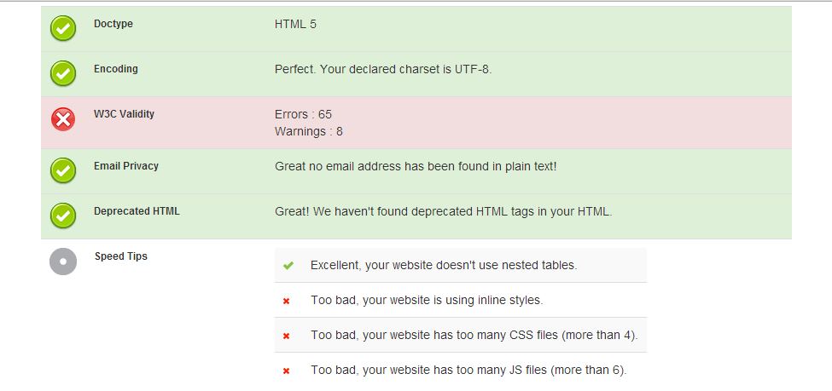Viewport: 832px width, 391px height.
Task: Click the Encoding label
Action: (x=116, y=69)
